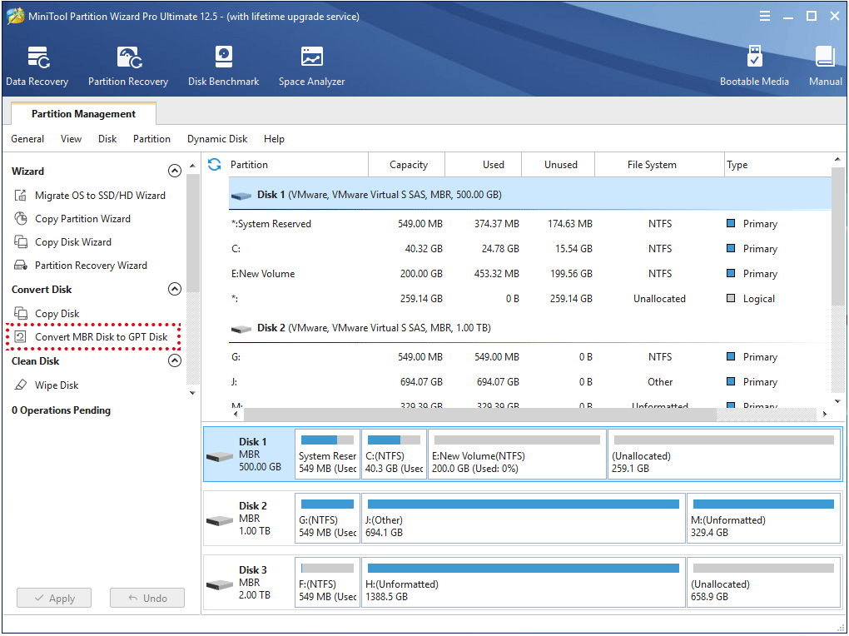
Task: Click the Disk 2 header row icon in the table
Action: pos(241,329)
